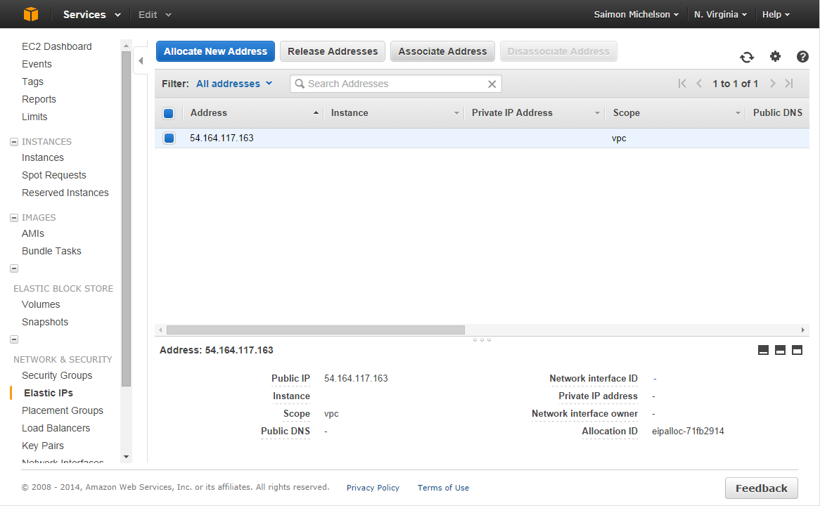Image resolution: width=820 pixels, height=506 pixels.
Task: Click Release Addresses button
Action: point(333,52)
